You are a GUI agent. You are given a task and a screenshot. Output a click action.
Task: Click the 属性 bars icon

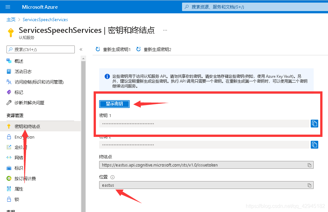[9, 189]
